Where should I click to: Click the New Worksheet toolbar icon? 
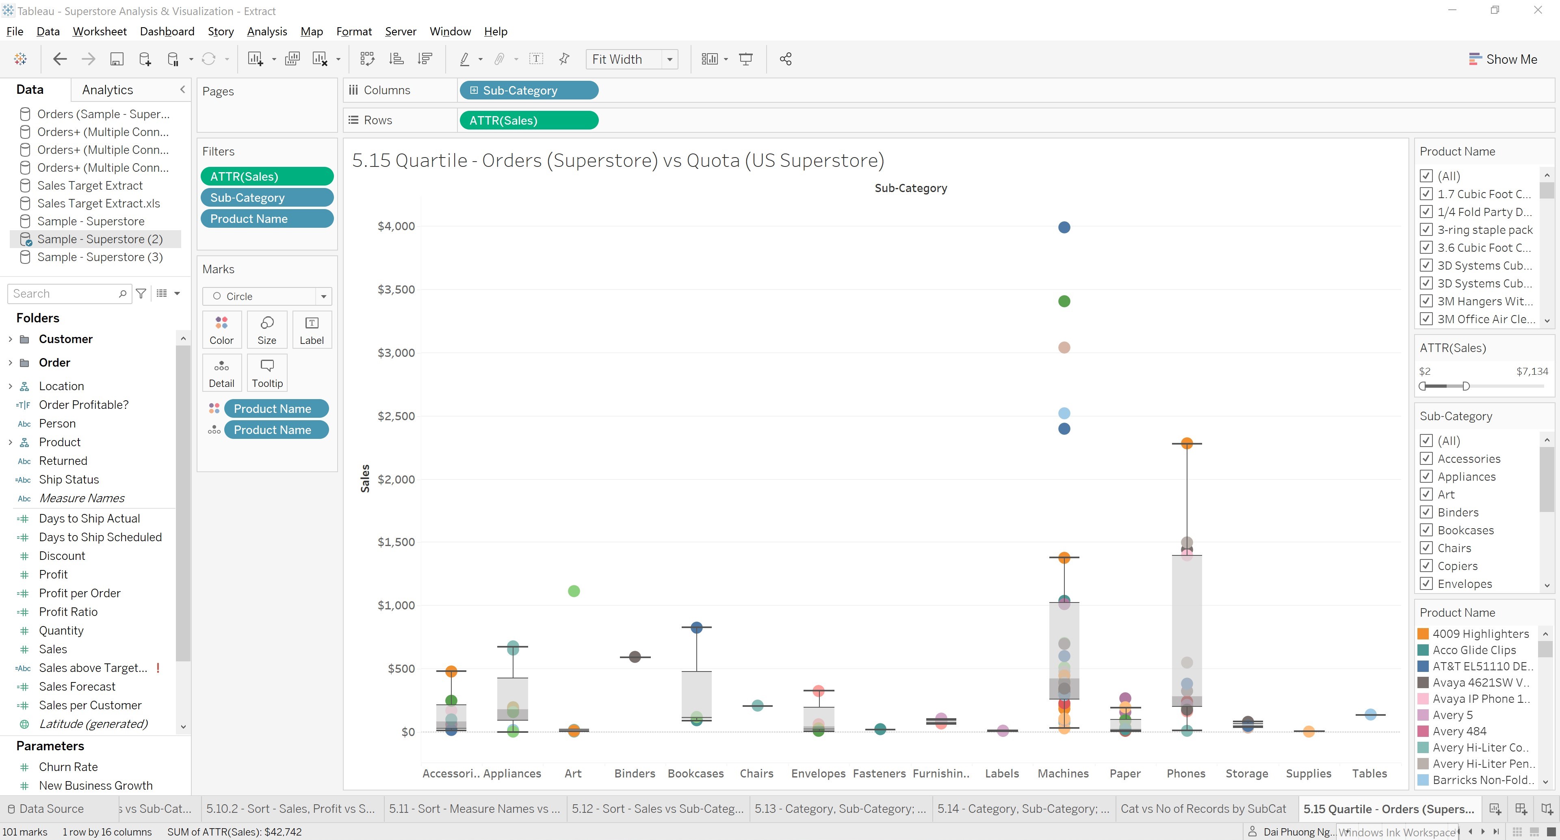coord(255,59)
